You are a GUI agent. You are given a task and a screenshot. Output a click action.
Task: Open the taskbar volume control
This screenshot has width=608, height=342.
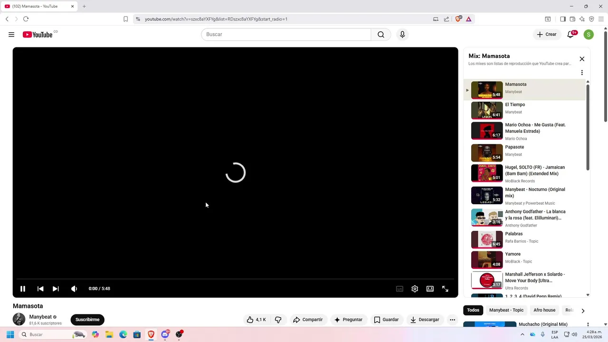click(x=574, y=334)
